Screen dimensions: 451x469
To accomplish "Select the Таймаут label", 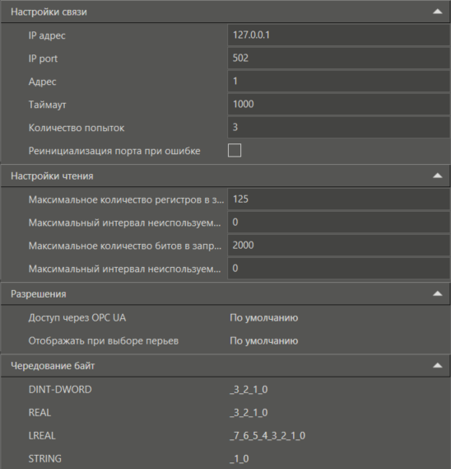I will (47, 105).
